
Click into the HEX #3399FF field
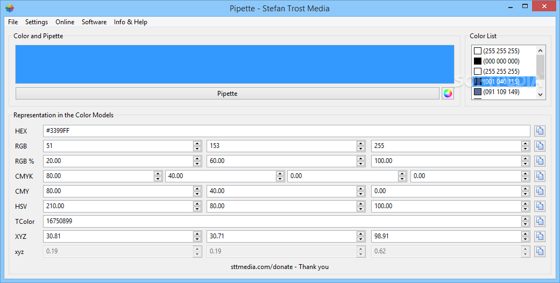(286, 131)
